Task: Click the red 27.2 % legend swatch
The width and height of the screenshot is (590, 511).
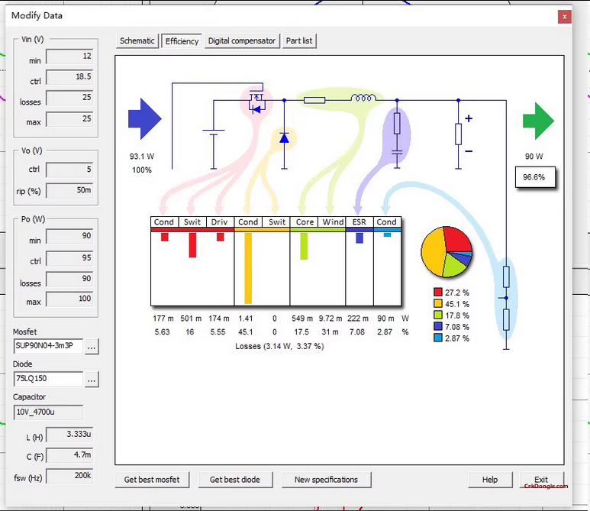Action: [437, 293]
